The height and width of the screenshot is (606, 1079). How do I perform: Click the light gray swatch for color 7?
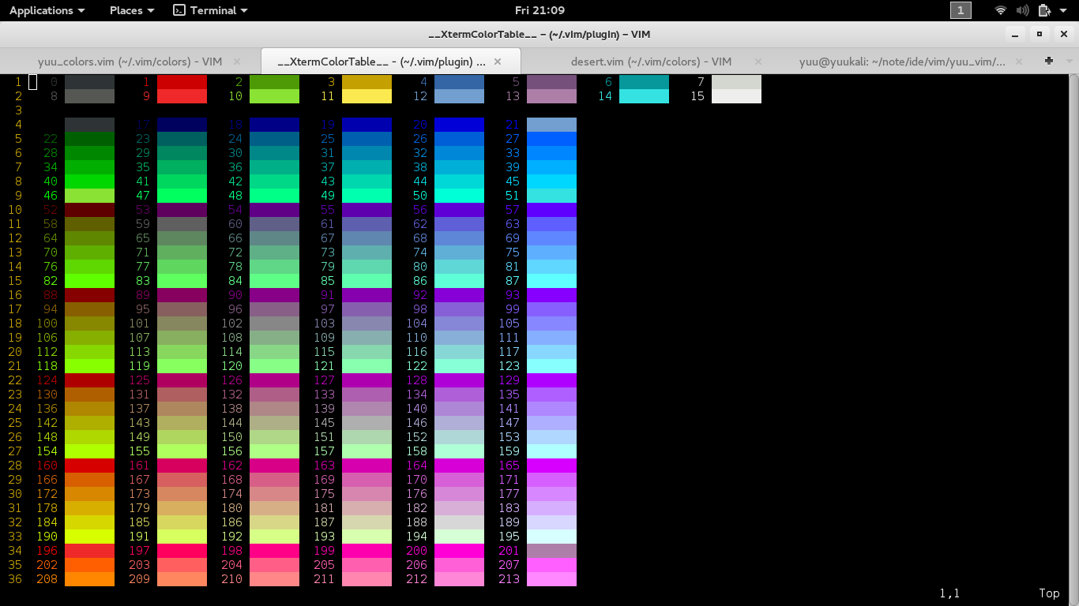click(736, 82)
